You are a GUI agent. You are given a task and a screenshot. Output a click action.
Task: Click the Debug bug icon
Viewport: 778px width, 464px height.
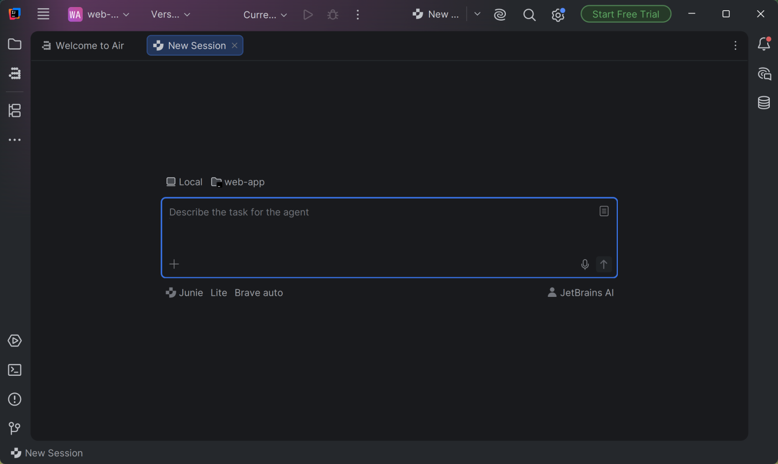tap(333, 15)
